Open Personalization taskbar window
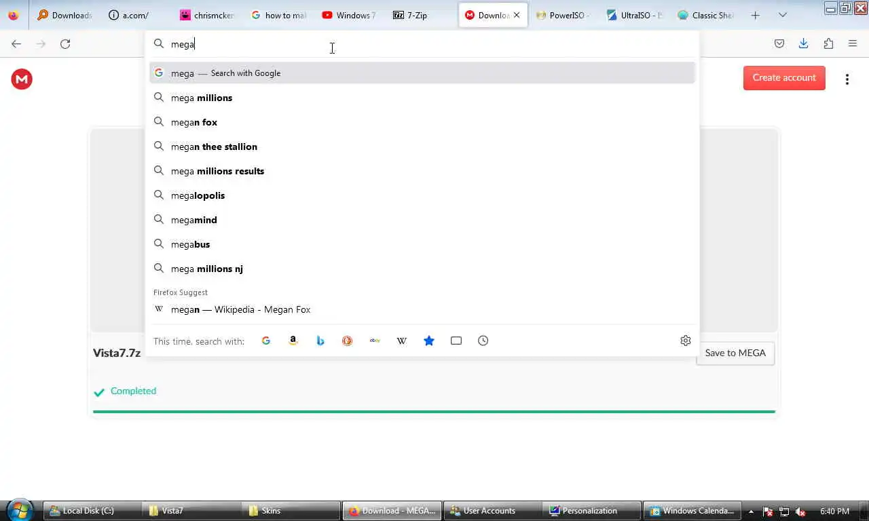 click(592, 511)
